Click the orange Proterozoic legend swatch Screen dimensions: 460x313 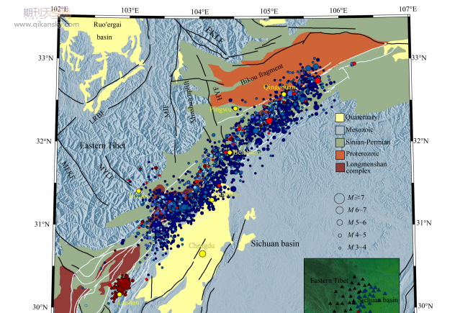(340, 155)
